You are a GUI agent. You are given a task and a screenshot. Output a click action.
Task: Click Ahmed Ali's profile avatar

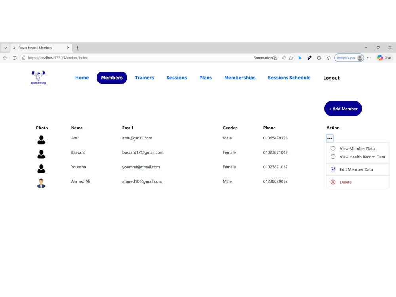[41, 183]
